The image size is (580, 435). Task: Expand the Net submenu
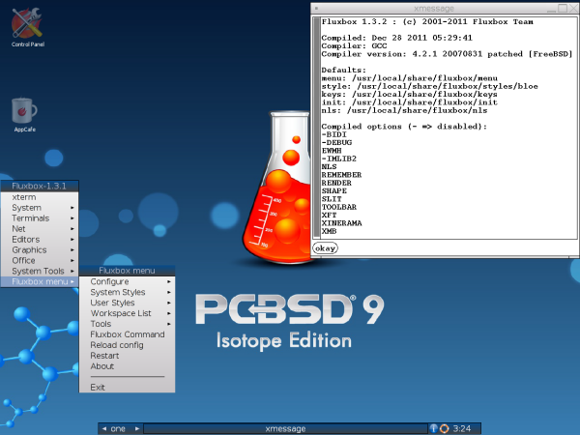[40, 228]
